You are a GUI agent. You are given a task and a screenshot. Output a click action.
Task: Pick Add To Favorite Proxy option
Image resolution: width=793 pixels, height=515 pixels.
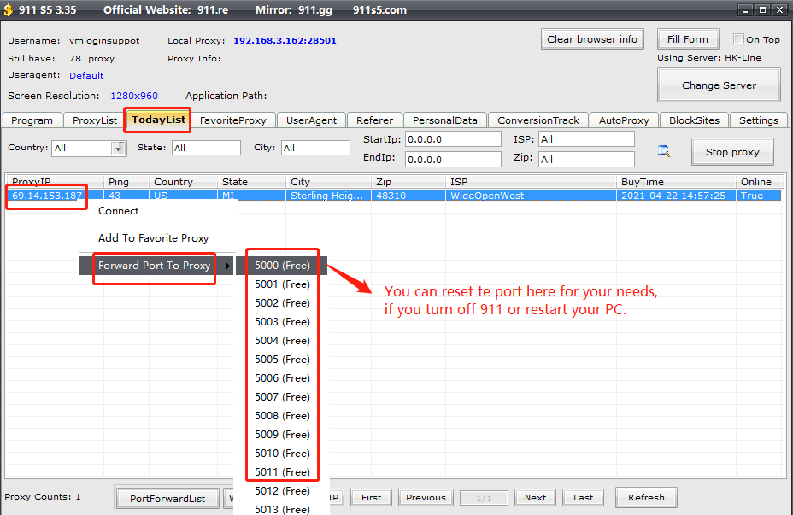(x=153, y=238)
